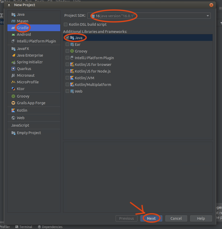Click the Micronaut mu icon

[13, 75]
